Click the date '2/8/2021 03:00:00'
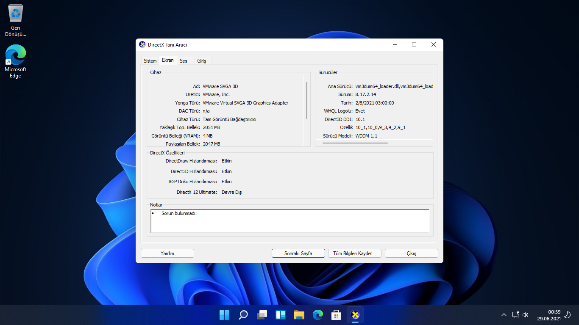The width and height of the screenshot is (579, 325). click(x=375, y=103)
